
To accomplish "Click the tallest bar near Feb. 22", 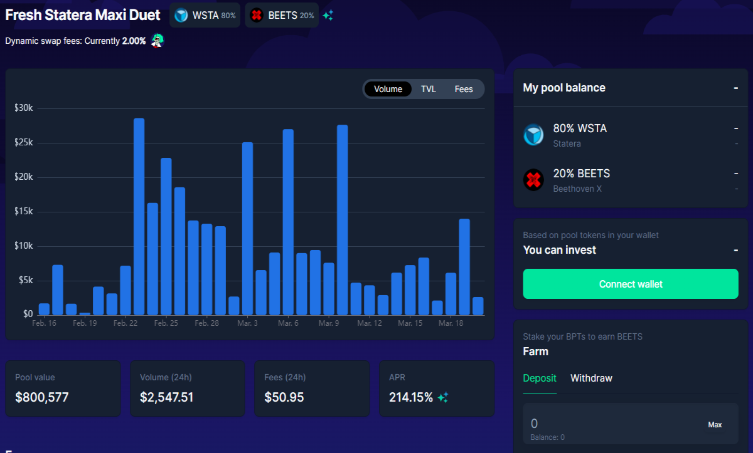I will [x=139, y=216].
